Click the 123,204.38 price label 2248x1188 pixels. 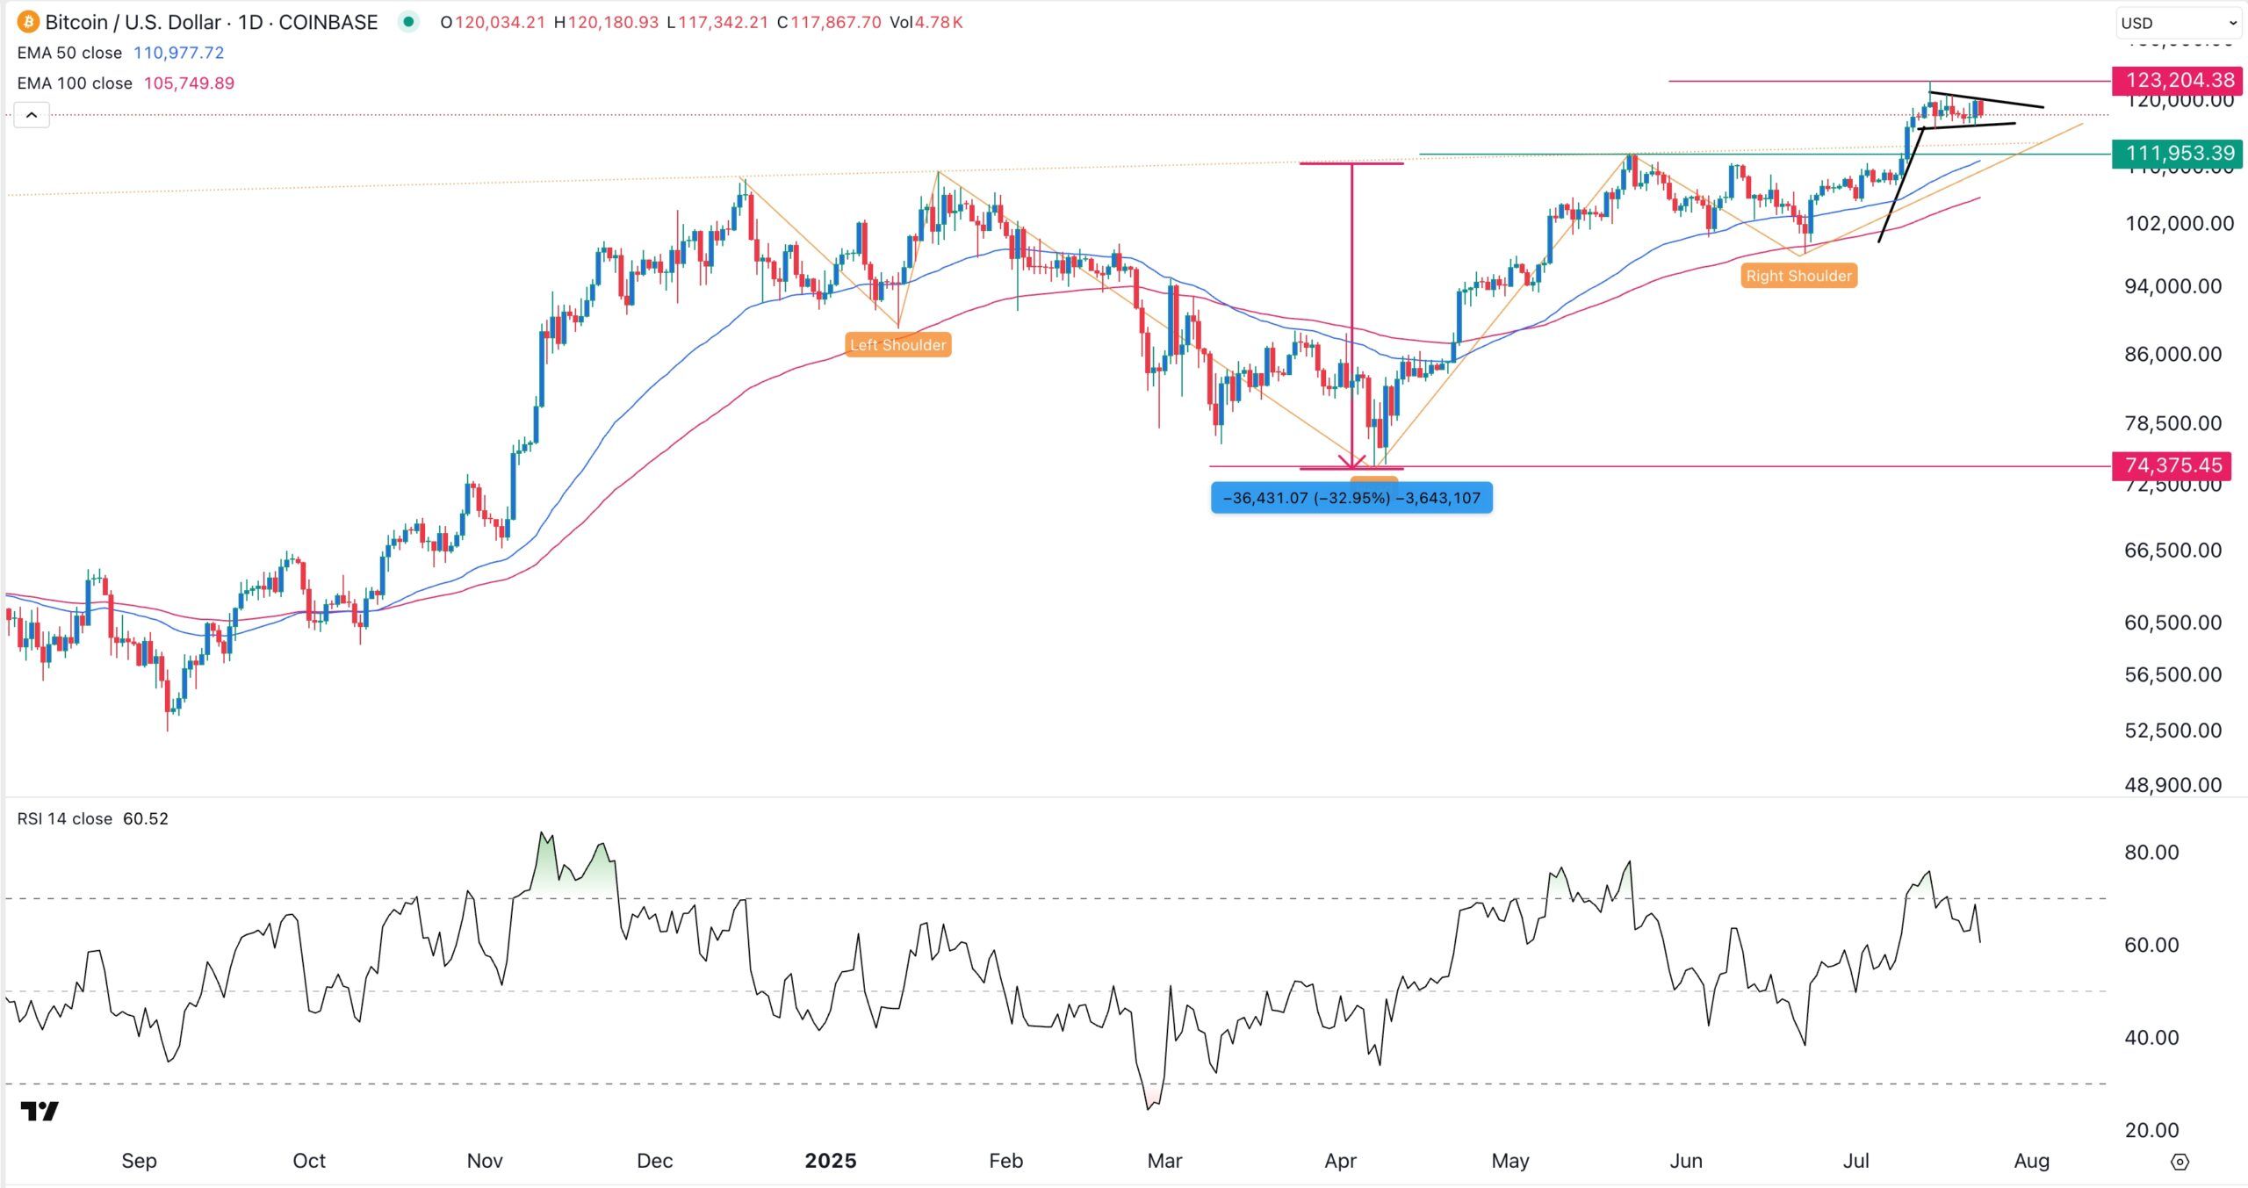(2178, 80)
